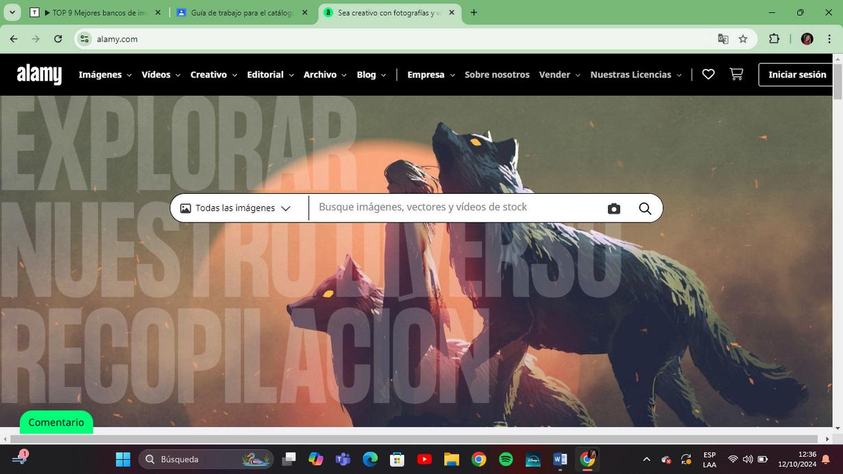Expand the Creativo menu
This screenshot has height=474, width=843.
click(x=214, y=75)
